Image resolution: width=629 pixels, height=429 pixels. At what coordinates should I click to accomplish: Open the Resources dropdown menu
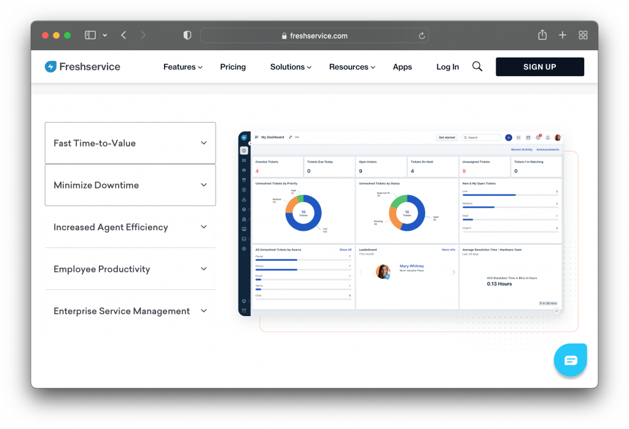tap(352, 67)
